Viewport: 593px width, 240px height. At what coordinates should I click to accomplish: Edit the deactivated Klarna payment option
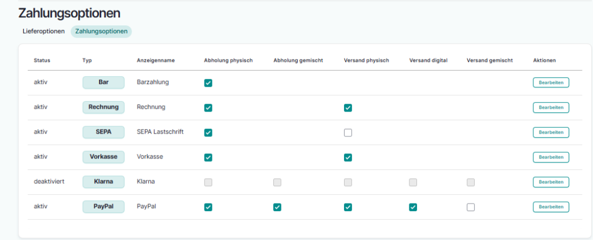pyautogui.click(x=551, y=182)
